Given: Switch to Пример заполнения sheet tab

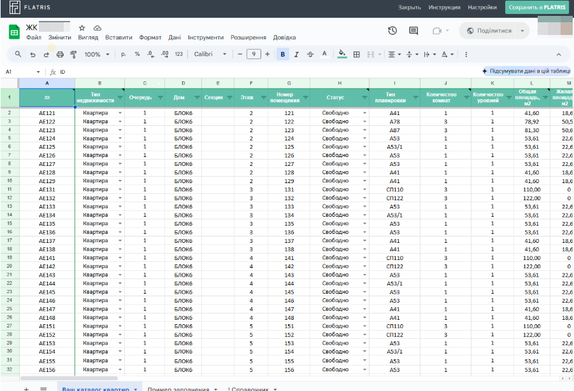Looking at the screenshot, I should coord(178,388).
